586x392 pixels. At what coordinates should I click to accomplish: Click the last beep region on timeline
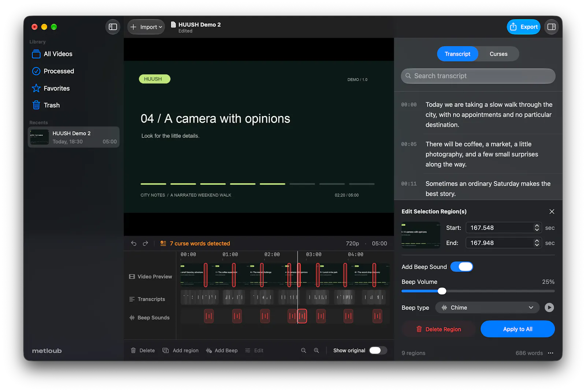[377, 316]
